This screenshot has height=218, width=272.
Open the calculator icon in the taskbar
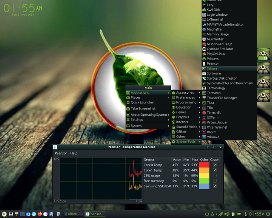(23, 214)
